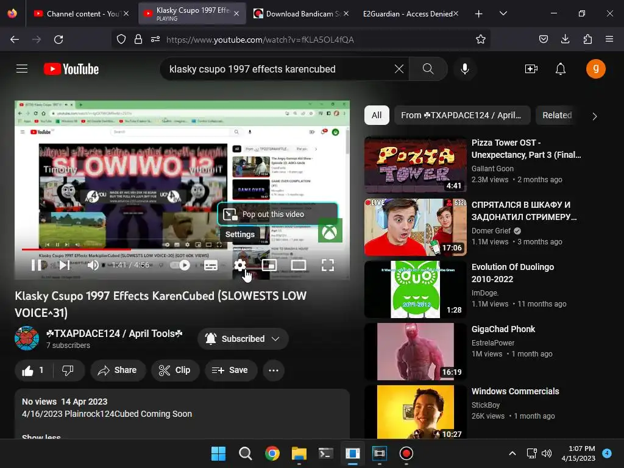Viewport: 624px width, 468px height.
Task: Skip to the next video
Action: click(x=65, y=265)
